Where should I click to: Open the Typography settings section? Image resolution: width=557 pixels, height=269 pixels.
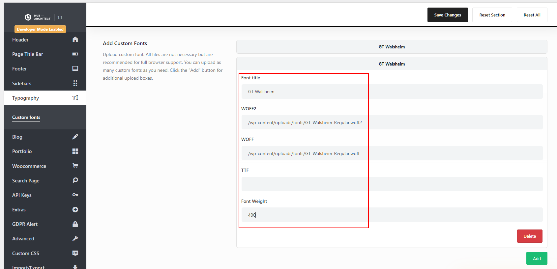coord(26,98)
